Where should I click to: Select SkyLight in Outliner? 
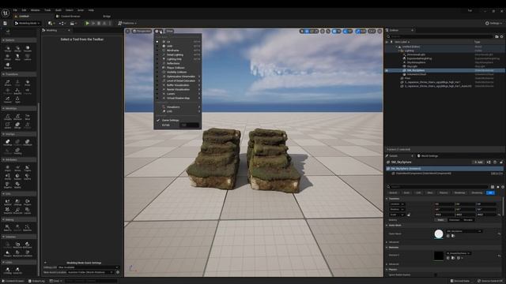[412, 66]
